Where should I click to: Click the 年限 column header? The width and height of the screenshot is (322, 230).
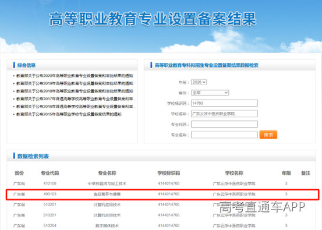coord(286,173)
